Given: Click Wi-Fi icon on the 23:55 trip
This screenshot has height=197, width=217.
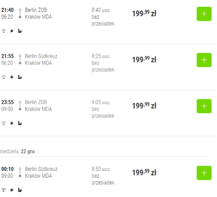Looking at the screenshot, I should pos(4,123).
